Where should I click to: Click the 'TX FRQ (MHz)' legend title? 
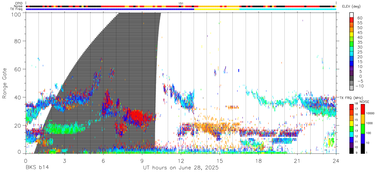[x=352, y=98]
